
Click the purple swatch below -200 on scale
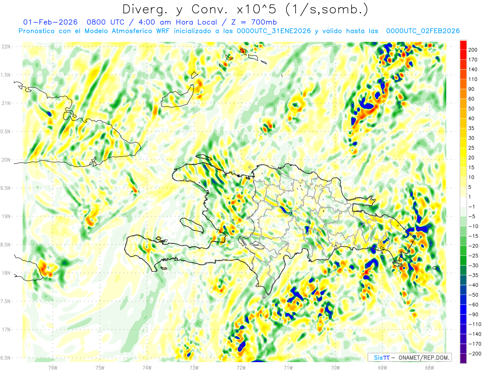[463, 358]
